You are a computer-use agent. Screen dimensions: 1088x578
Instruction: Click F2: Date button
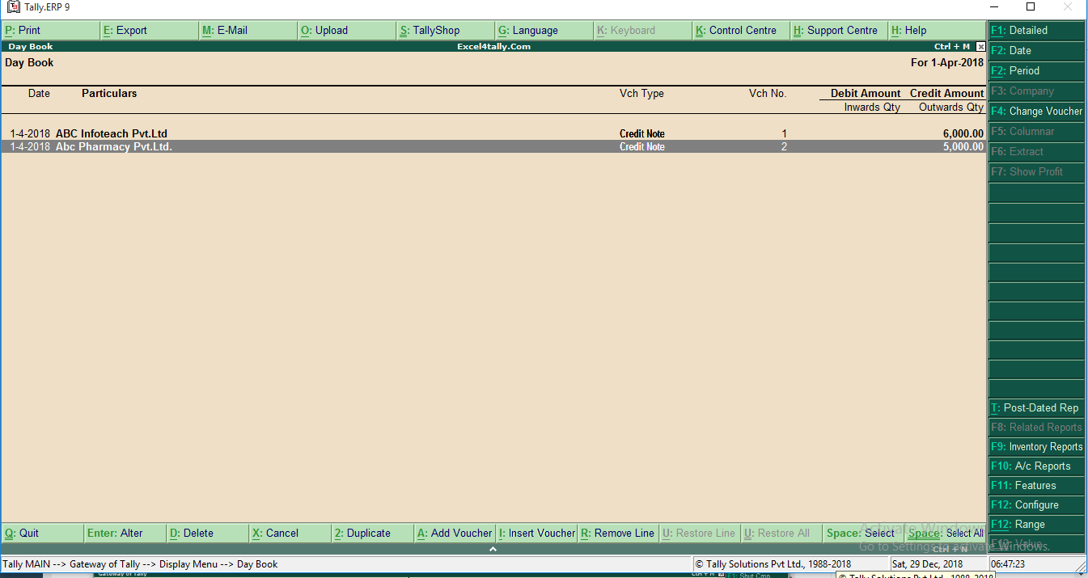pos(1036,51)
